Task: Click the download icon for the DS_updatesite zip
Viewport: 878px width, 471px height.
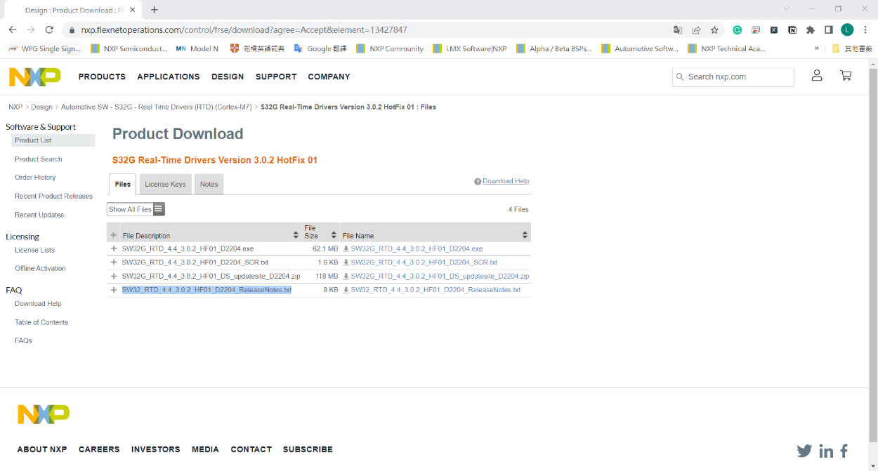Action: pyautogui.click(x=346, y=277)
